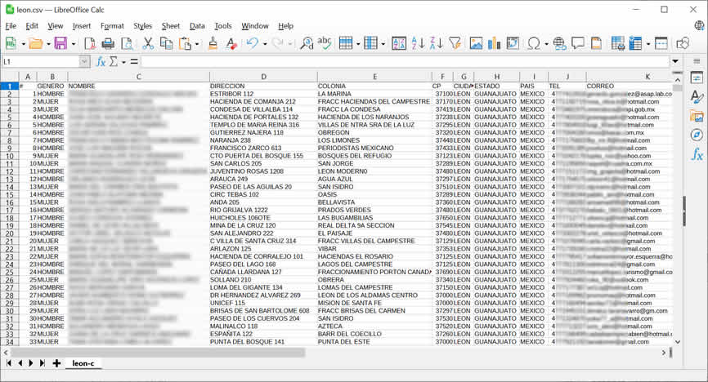
Task: Click the horizontal scrollbar thumb
Action: (158, 353)
